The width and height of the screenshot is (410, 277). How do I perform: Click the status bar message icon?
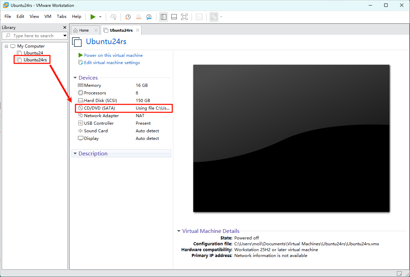[x=399, y=274]
